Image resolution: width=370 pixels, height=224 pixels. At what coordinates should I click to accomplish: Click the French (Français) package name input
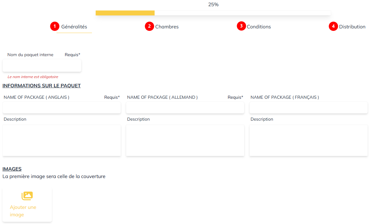(x=309, y=108)
